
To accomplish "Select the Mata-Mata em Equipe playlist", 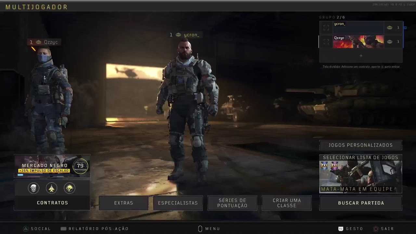I will click(x=361, y=177).
